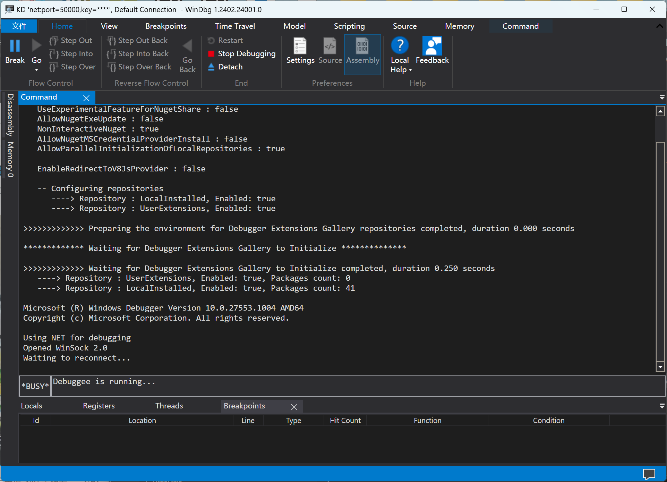Open the Command ribbon tab
This screenshot has width=667, height=482.
pyautogui.click(x=520, y=26)
